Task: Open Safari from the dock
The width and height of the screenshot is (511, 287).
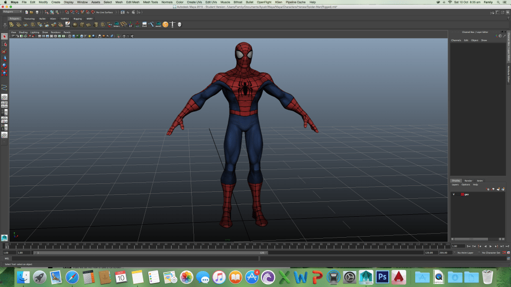Action: pyautogui.click(x=72, y=277)
